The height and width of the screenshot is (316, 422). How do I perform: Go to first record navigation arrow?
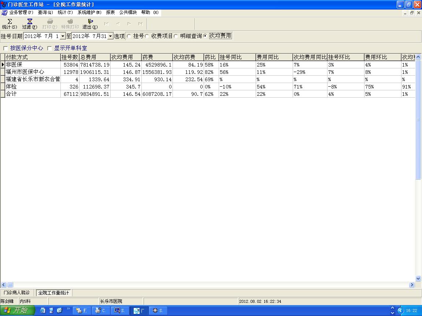(x=107, y=24)
